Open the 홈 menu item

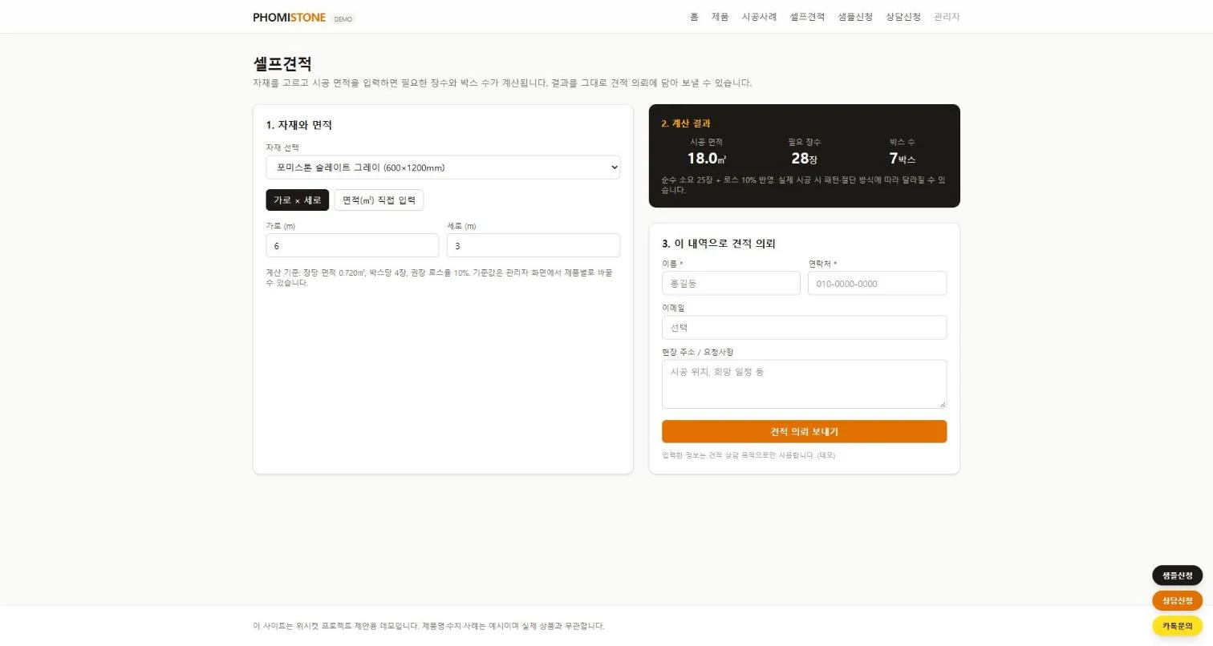pyautogui.click(x=694, y=17)
